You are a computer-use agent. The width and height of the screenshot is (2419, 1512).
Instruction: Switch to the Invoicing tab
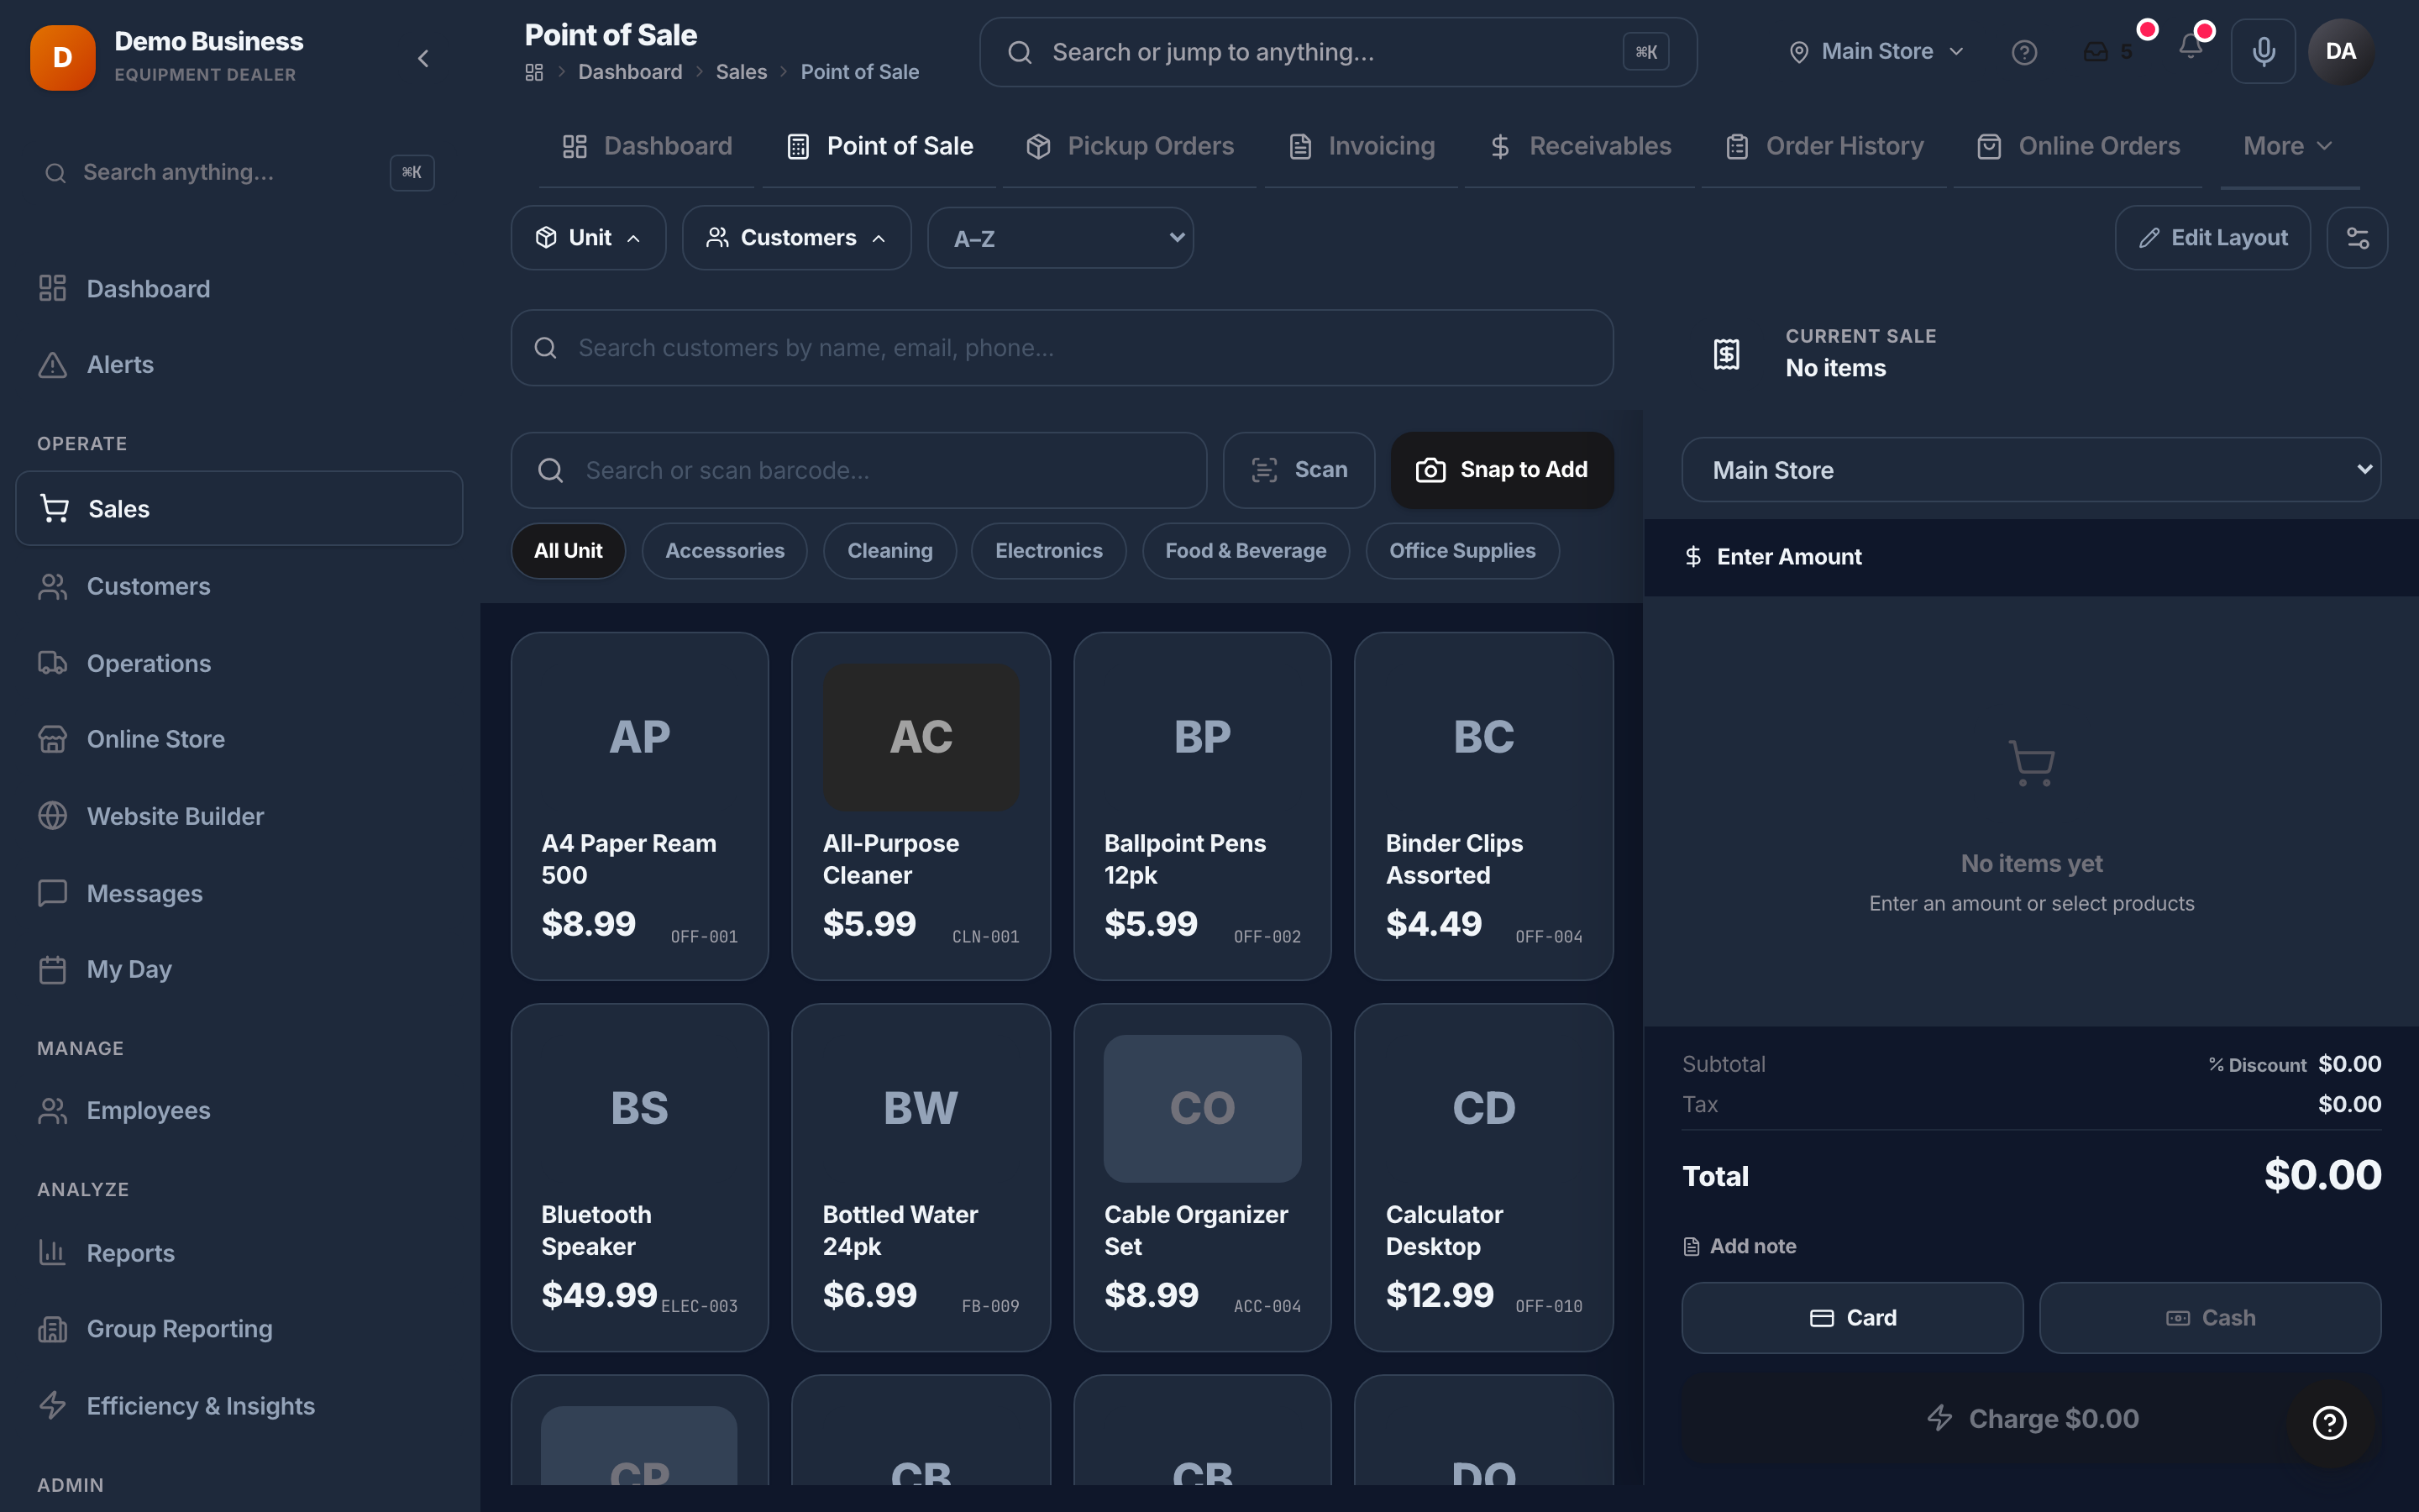coord(1362,146)
